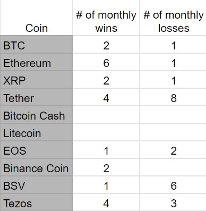Select the empty Binance Coin losses cell
This screenshot has width=206, height=211.
coord(173,167)
